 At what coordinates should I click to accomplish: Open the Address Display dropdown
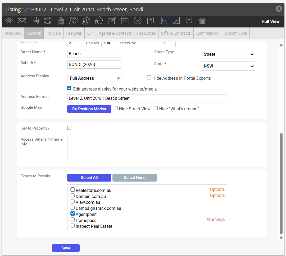pos(94,78)
